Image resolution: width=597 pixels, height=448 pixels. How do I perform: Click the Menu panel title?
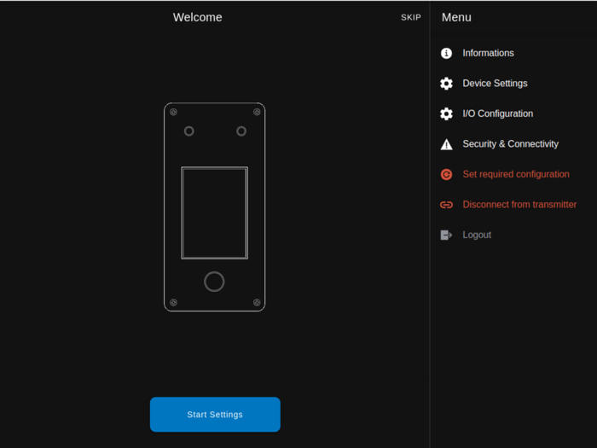(x=456, y=18)
